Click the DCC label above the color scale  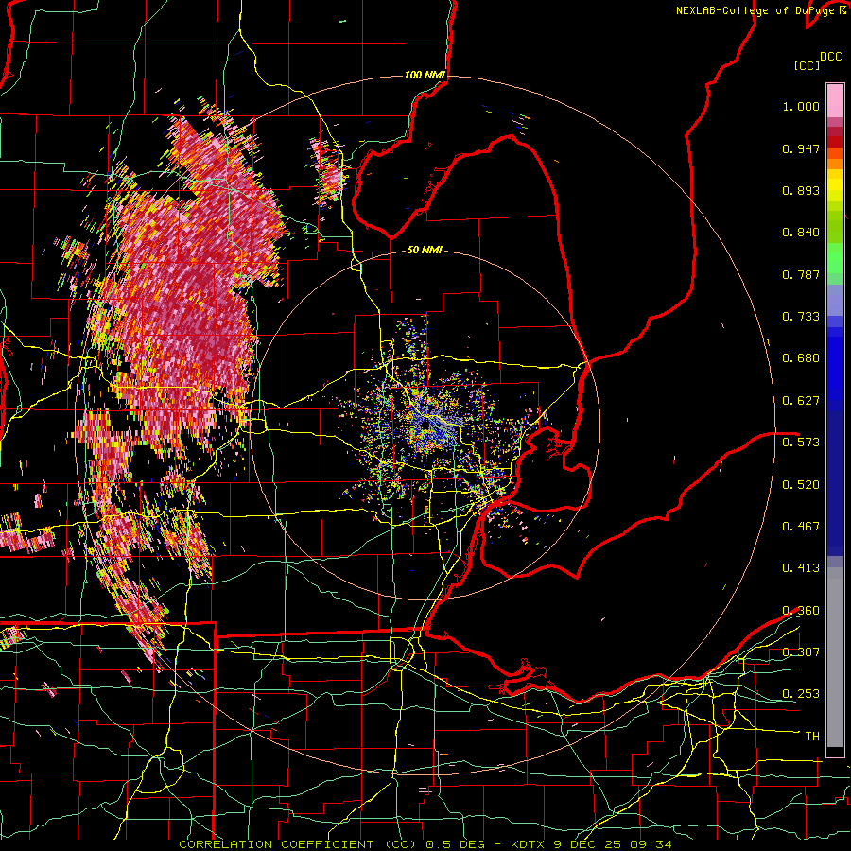(830, 57)
